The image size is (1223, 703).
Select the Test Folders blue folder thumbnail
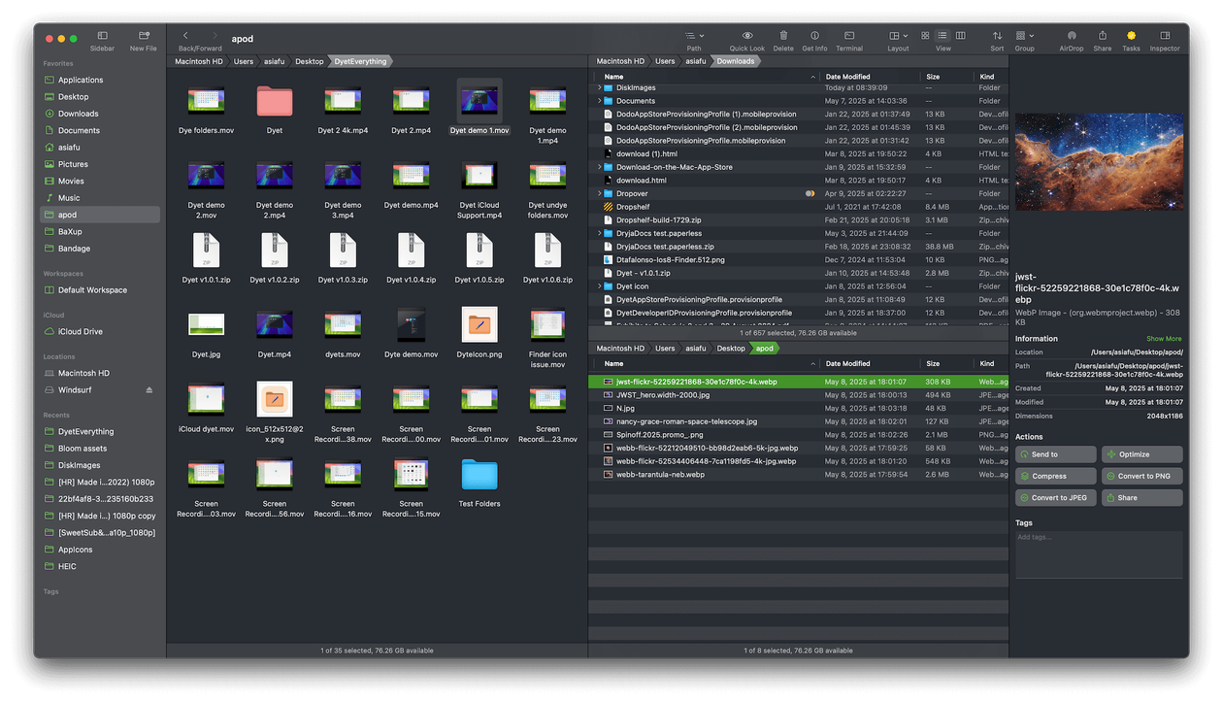point(479,476)
